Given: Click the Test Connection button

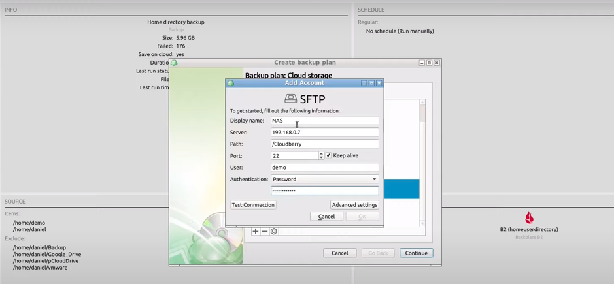Looking at the screenshot, I should 253,205.
